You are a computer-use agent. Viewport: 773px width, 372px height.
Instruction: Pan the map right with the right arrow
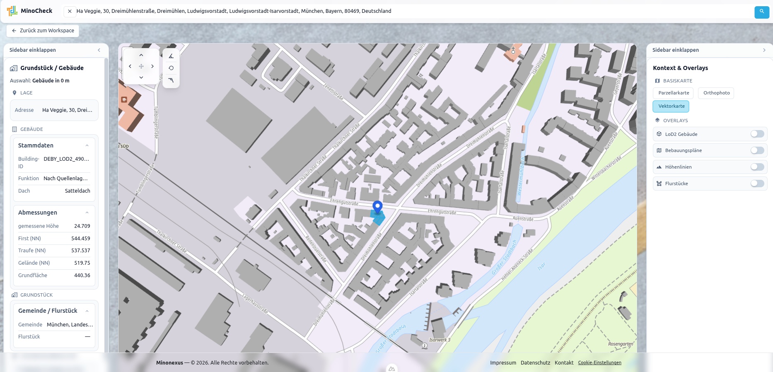(152, 66)
